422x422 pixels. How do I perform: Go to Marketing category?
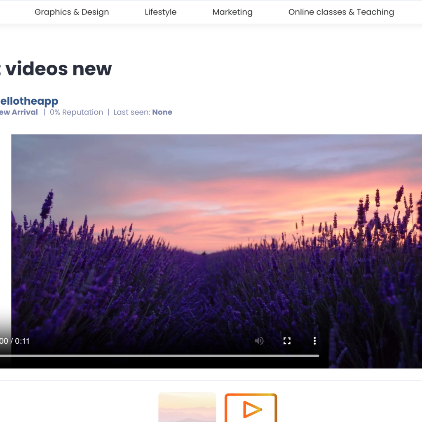pyautogui.click(x=232, y=12)
